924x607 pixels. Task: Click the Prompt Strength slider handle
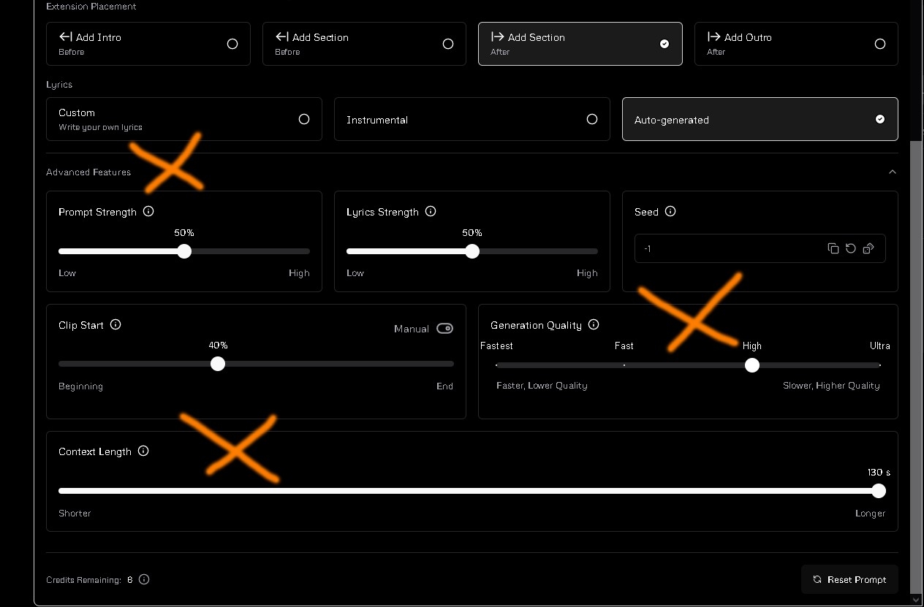pyautogui.click(x=184, y=251)
